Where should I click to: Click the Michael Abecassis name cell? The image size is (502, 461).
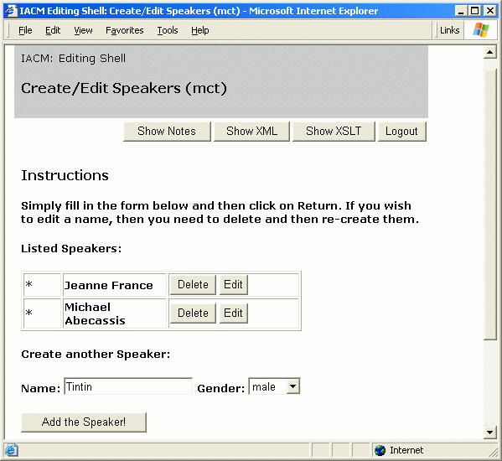[115, 313]
